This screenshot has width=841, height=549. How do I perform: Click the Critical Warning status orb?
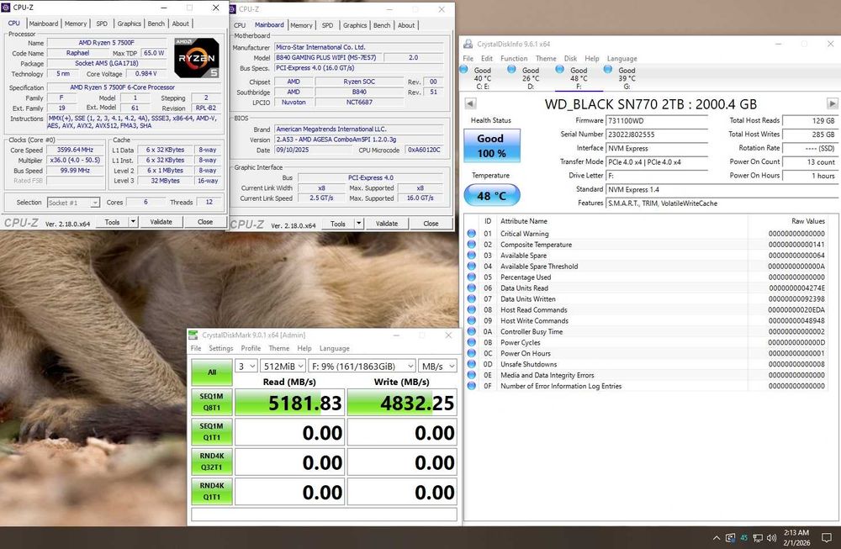pos(472,233)
